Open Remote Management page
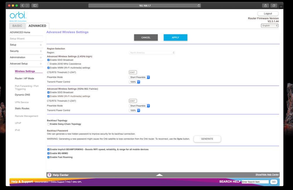 point(26,116)
